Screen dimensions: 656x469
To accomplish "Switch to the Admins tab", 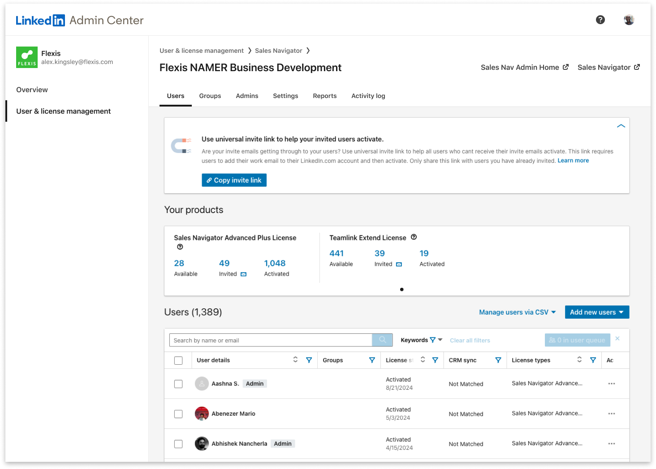I will (247, 96).
